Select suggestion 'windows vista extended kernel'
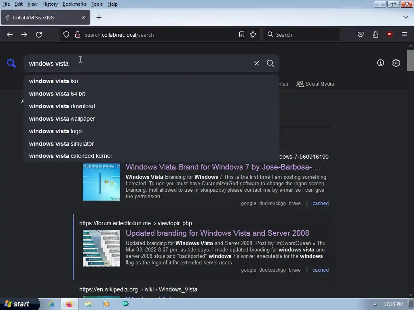 click(x=151, y=156)
